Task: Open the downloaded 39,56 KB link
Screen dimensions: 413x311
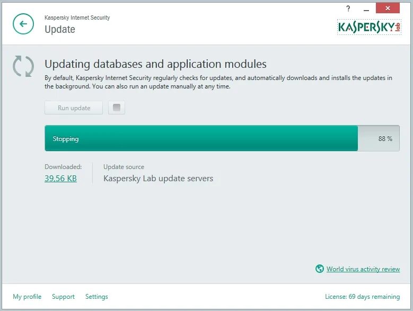Action: coord(60,179)
